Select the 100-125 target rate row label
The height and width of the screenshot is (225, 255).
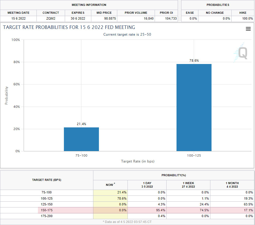[x=47, y=198]
